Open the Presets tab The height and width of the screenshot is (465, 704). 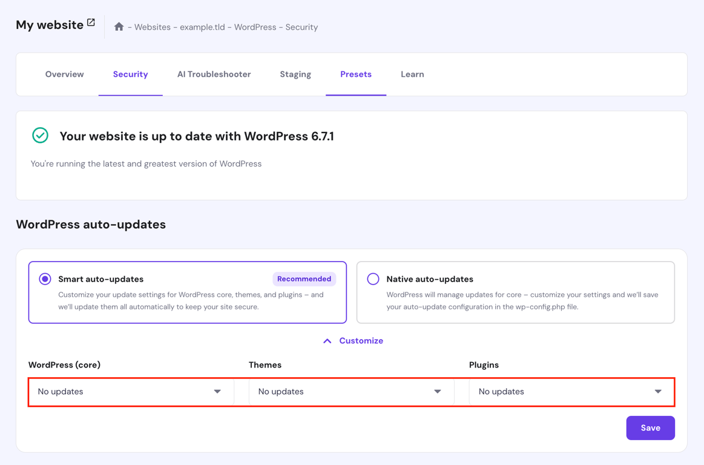(x=356, y=74)
